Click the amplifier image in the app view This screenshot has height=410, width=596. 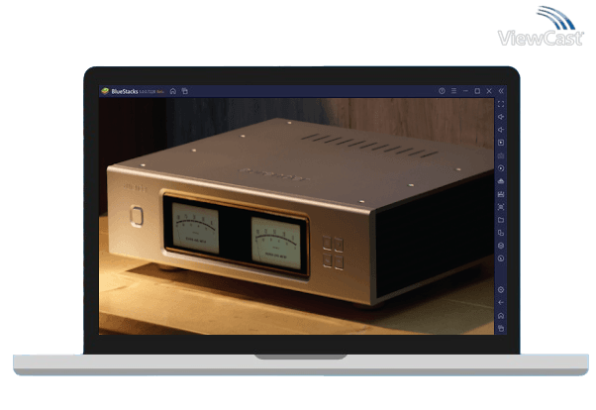tap(296, 217)
